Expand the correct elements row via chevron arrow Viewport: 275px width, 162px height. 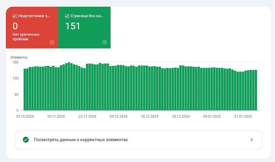(x=251, y=140)
